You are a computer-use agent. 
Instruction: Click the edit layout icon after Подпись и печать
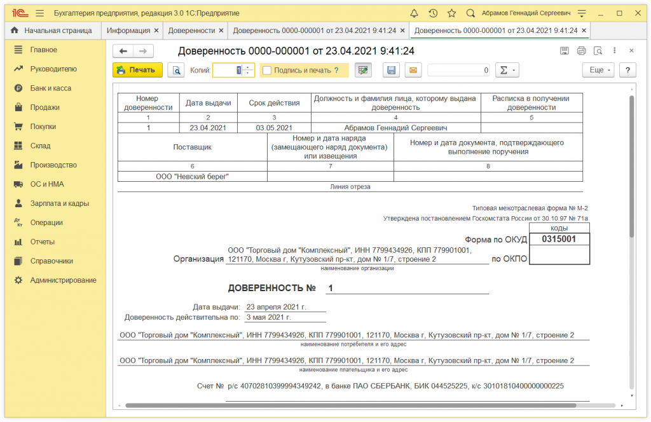[x=363, y=70]
